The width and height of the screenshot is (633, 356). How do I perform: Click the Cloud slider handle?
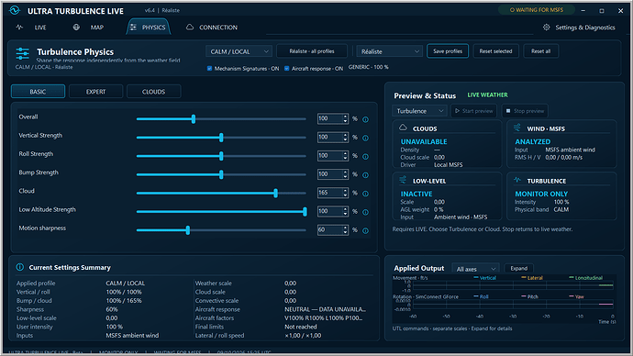[x=276, y=193]
